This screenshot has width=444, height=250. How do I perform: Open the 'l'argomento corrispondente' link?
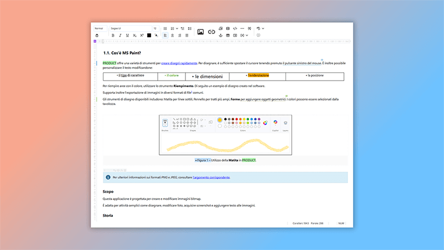tap(211, 177)
